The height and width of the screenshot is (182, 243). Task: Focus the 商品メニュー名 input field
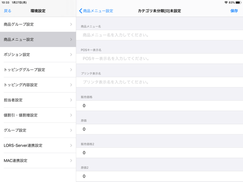pos(159,35)
